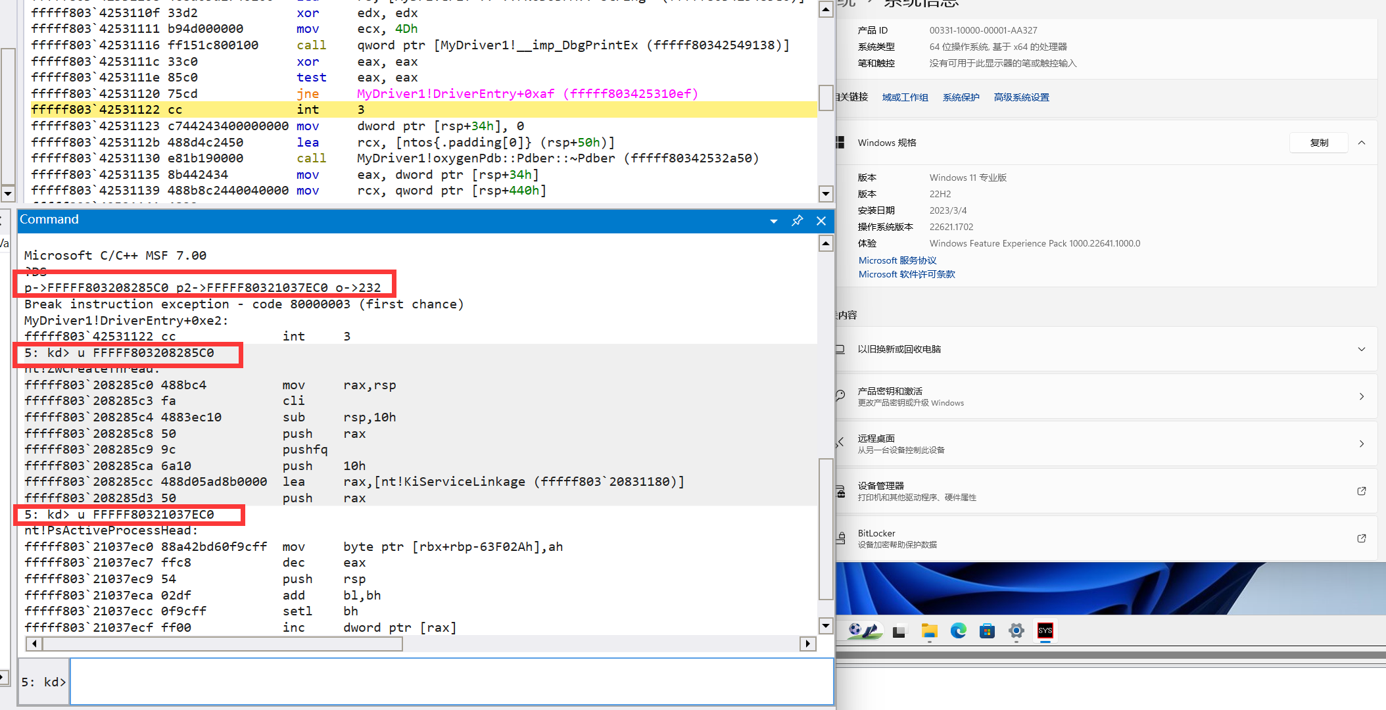Pin the Command window
The height and width of the screenshot is (710, 1386).
coord(797,221)
